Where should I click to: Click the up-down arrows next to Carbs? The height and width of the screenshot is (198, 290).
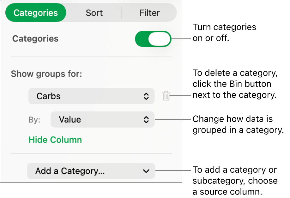pyautogui.click(x=146, y=96)
